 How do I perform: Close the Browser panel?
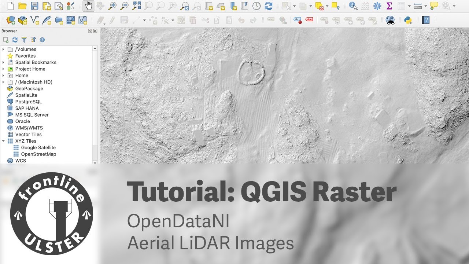click(x=95, y=31)
